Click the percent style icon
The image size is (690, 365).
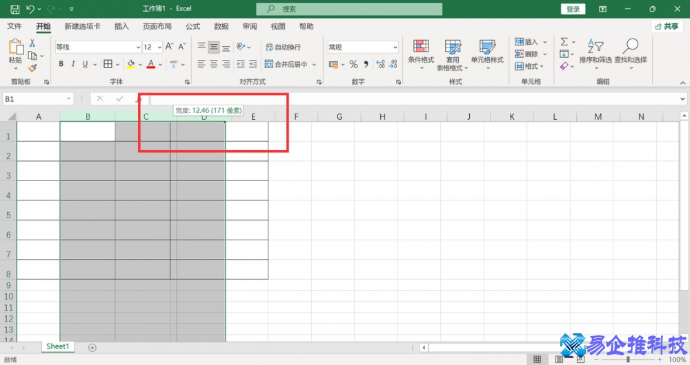pos(353,64)
